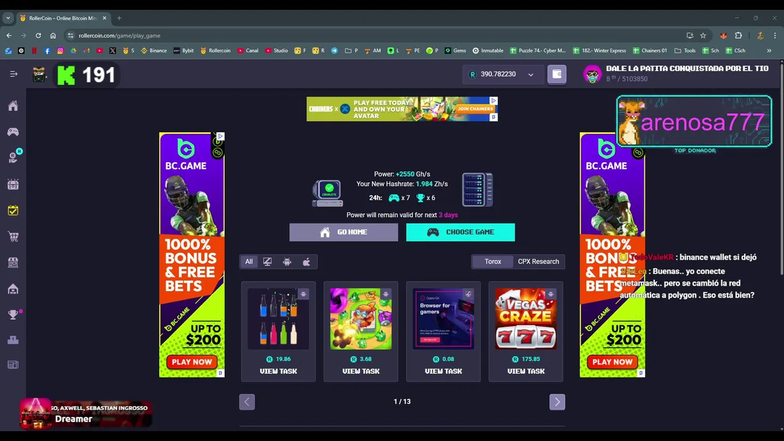View task for Opera GX 0.08 offer
This screenshot has height=441, width=784.
(x=443, y=371)
